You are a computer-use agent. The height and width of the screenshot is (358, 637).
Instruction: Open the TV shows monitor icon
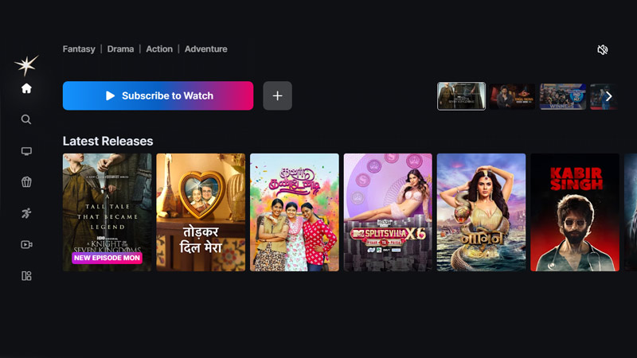click(x=26, y=151)
